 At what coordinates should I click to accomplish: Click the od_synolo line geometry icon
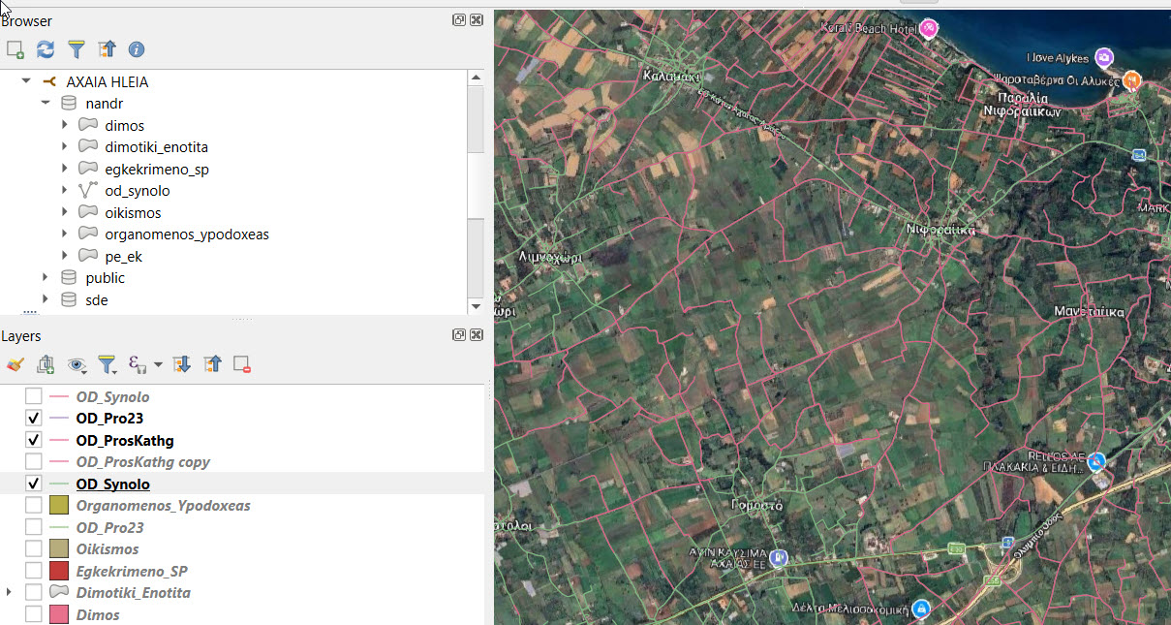88,191
